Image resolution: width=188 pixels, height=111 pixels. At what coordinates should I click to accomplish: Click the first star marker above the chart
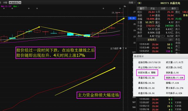4,8
